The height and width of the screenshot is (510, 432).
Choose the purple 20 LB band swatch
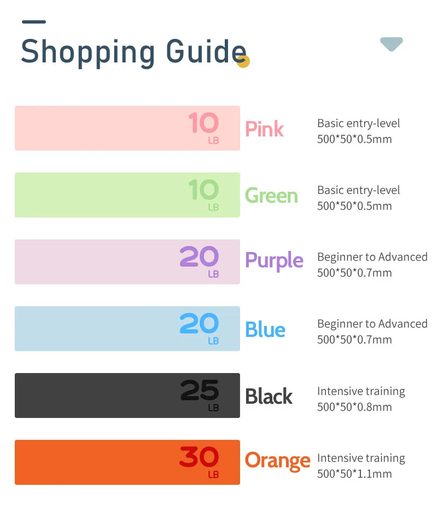tap(127, 262)
